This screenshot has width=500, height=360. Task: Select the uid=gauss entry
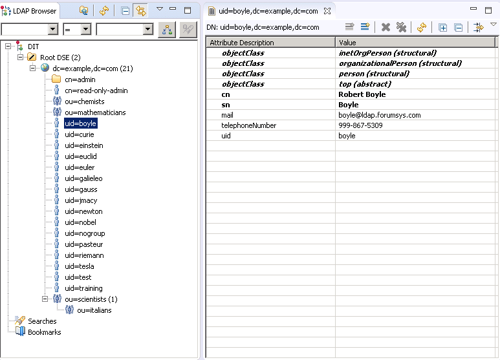tap(81, 189)
